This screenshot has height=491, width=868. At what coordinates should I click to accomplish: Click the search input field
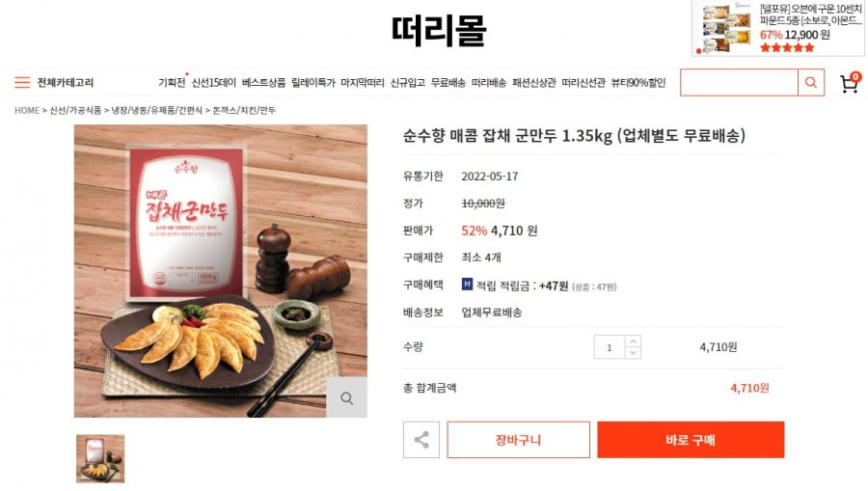pos(739,83)
